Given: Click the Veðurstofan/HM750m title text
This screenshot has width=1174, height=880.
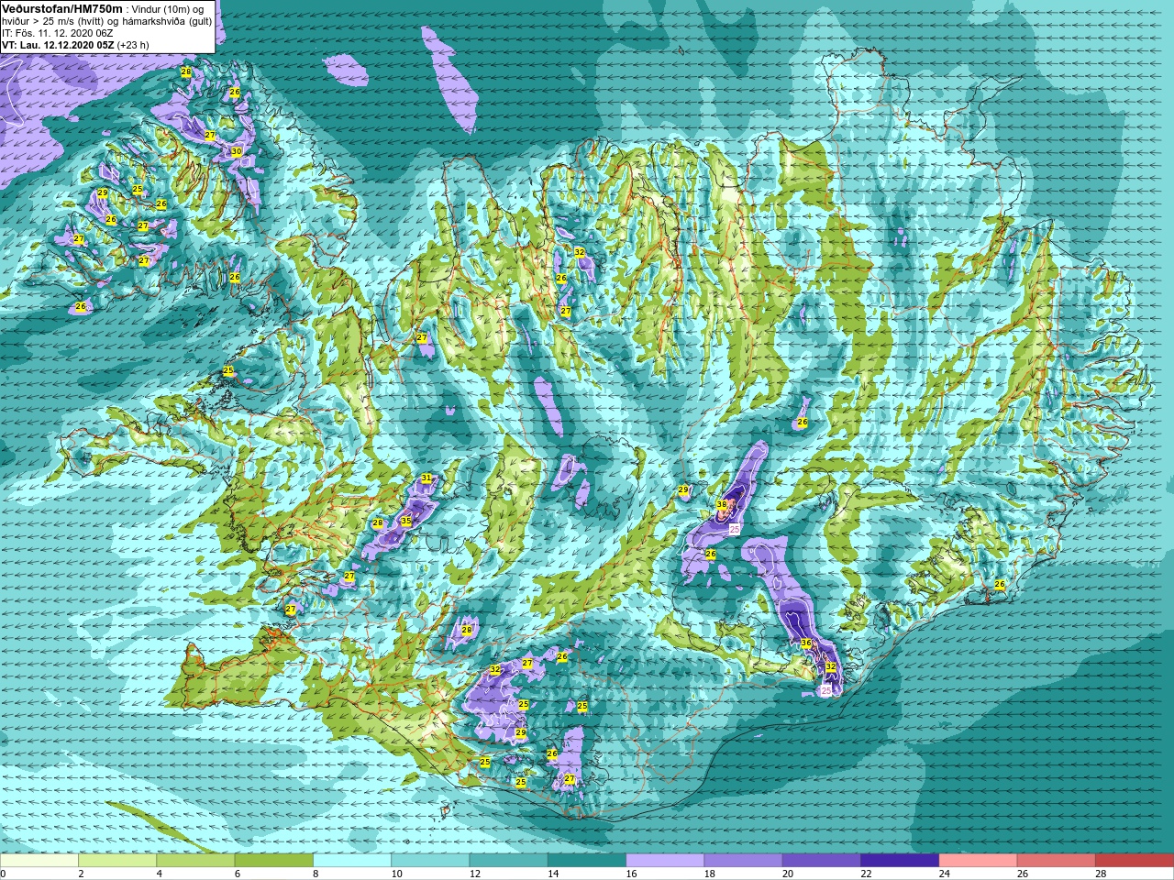Looking at the screenshot, I should (x=61, y=8).
